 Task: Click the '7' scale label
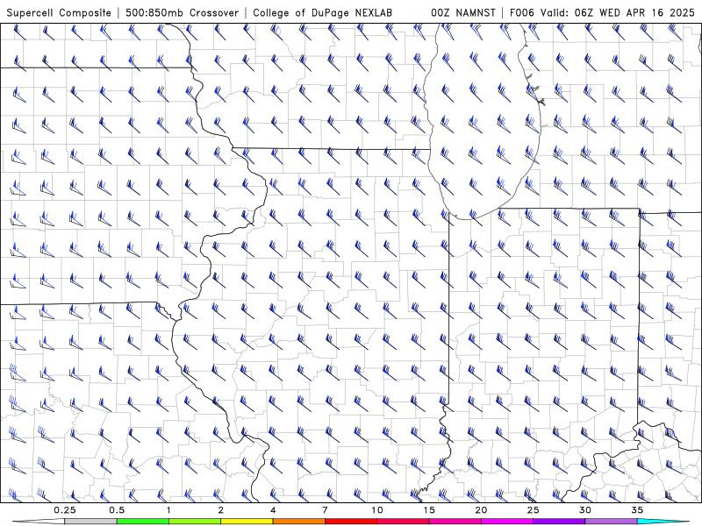pyautogui.click(x=325, y=510)
